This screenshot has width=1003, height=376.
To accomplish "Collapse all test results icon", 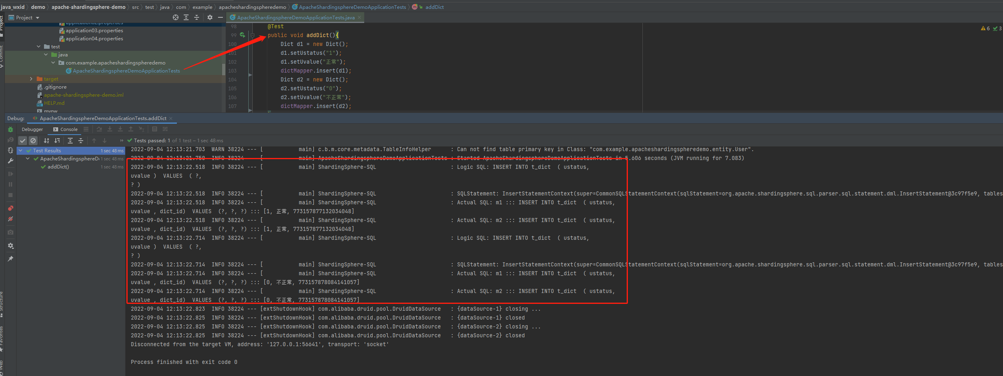I will pyautogui.click(x=81, y=140).
